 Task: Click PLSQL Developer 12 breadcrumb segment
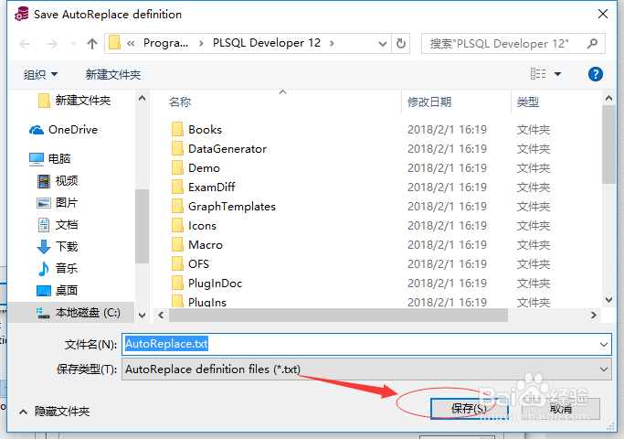click(x=266, y=43)
